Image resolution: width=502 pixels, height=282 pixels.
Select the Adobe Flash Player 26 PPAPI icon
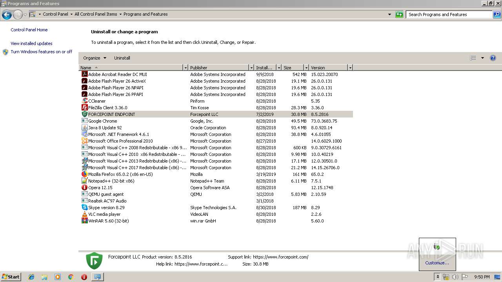(84, 94)
